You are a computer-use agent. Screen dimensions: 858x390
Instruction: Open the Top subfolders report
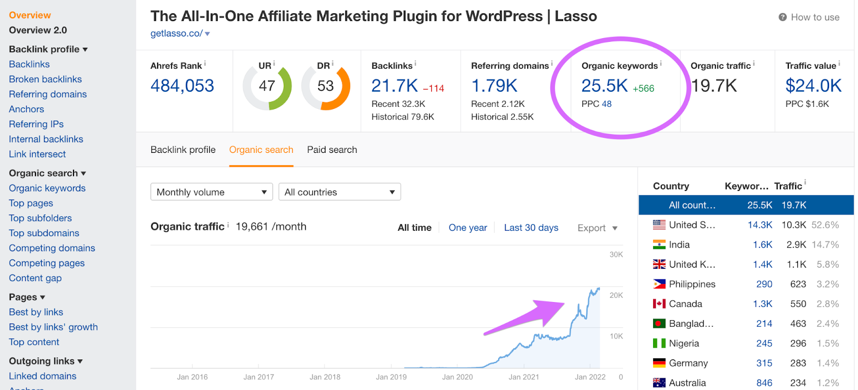(40, 218)
